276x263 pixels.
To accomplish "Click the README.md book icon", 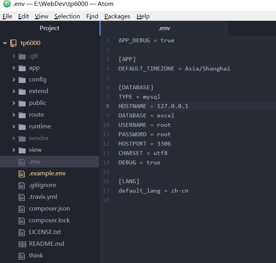I will 22,244.
